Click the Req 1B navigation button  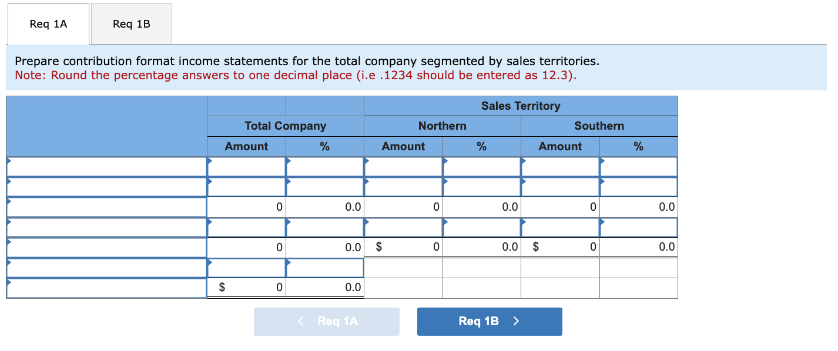pyautogui.click(x=489, y=321)
